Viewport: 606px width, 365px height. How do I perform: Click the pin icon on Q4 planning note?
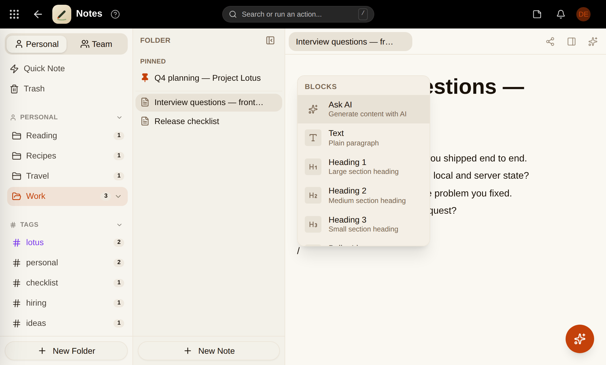coord(145,78)
